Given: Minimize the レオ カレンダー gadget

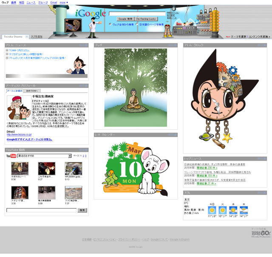Looking at the screenshot, I should 173,135.
